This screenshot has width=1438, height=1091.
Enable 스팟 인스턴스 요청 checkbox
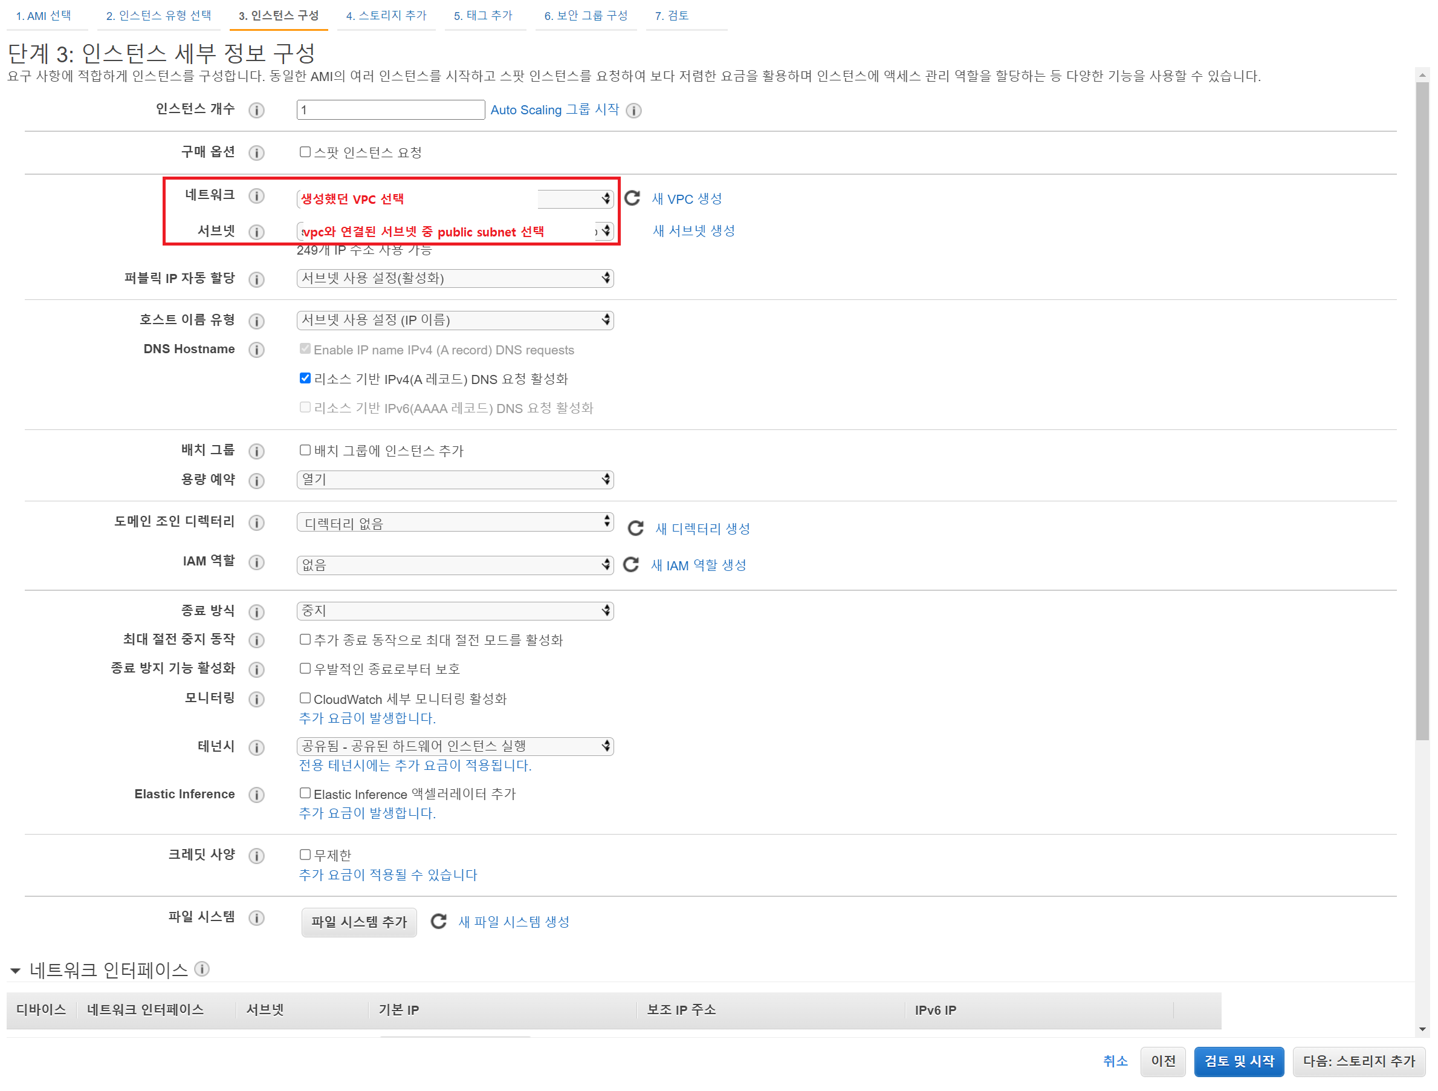click(304, 152)
